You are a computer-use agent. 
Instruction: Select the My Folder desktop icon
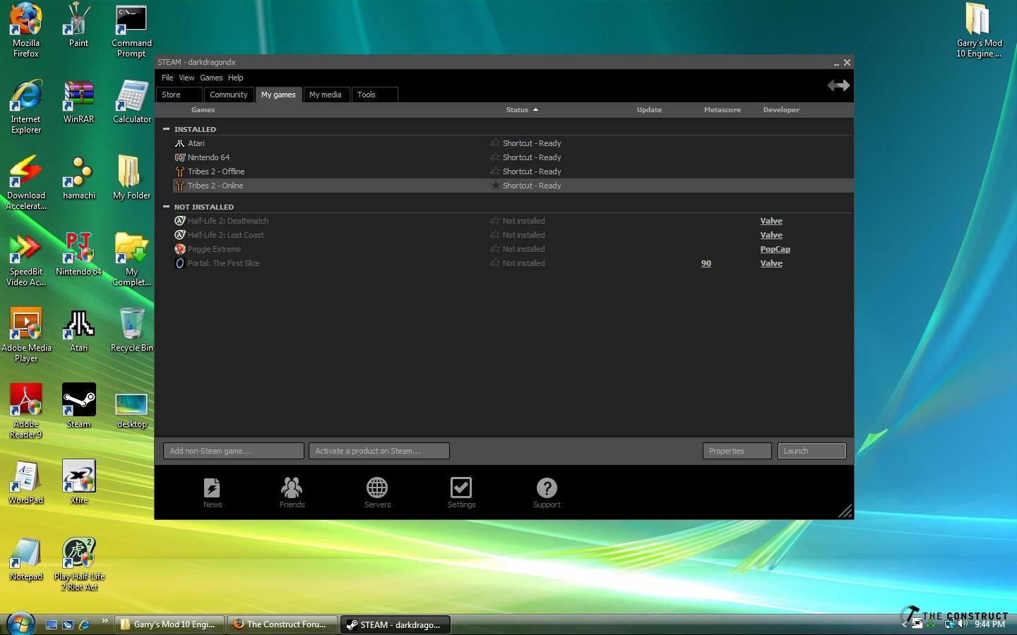click(132, 178)
